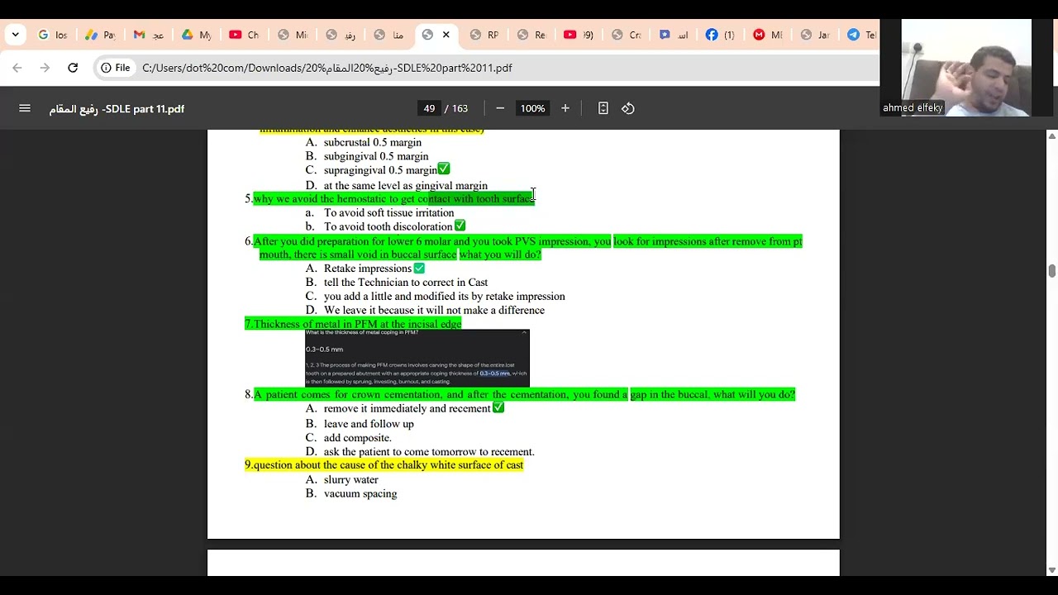
Task: Close the active PDF tab
Action: pyautogui.click(x=446, y=35)
